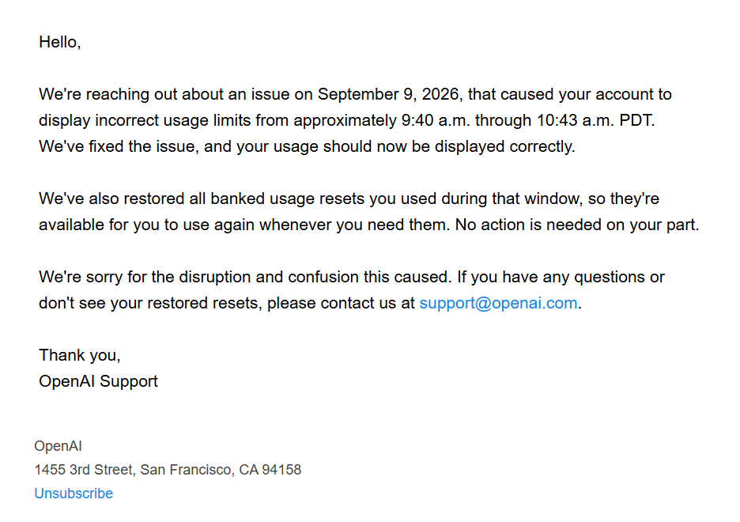Click the Unsubscribe link
The width and height of the screenshot is (740, 522).
[74, 494]
